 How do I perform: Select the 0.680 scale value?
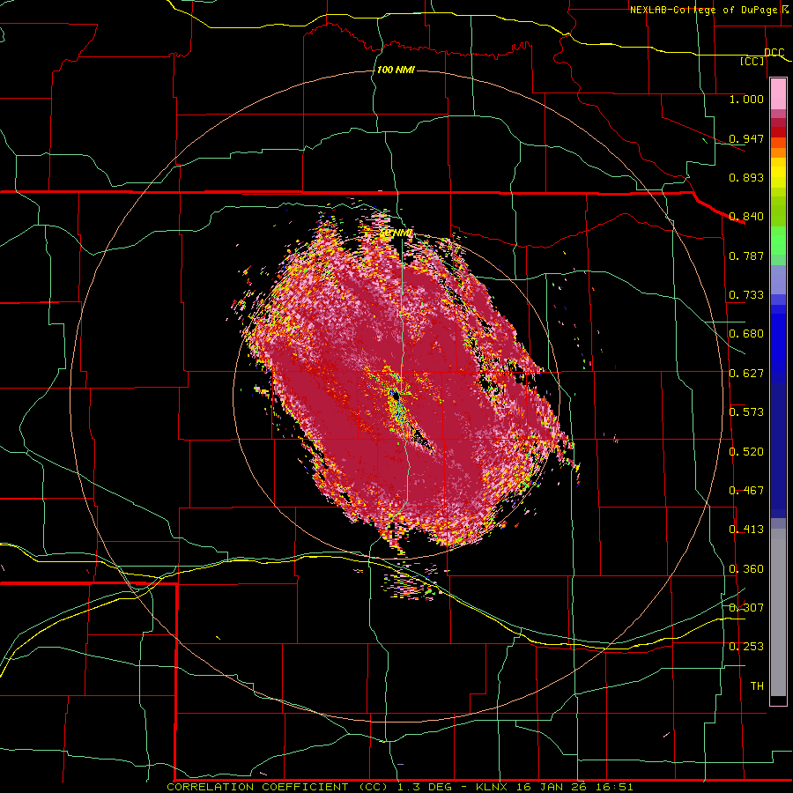[746, 334]
